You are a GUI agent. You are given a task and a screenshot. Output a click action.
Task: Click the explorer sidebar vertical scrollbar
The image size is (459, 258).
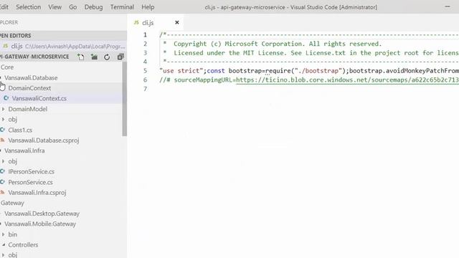coord(125,100)
